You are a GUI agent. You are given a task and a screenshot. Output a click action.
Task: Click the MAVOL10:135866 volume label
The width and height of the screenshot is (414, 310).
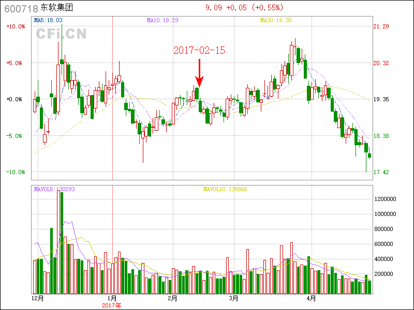(x=225, y=189)
